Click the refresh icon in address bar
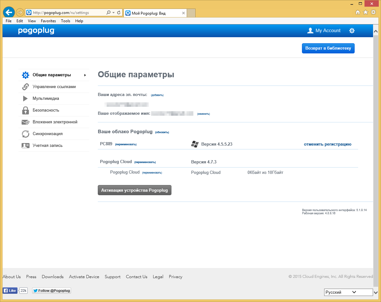Screen dimensions: 381x302 (x=119, y=13)
